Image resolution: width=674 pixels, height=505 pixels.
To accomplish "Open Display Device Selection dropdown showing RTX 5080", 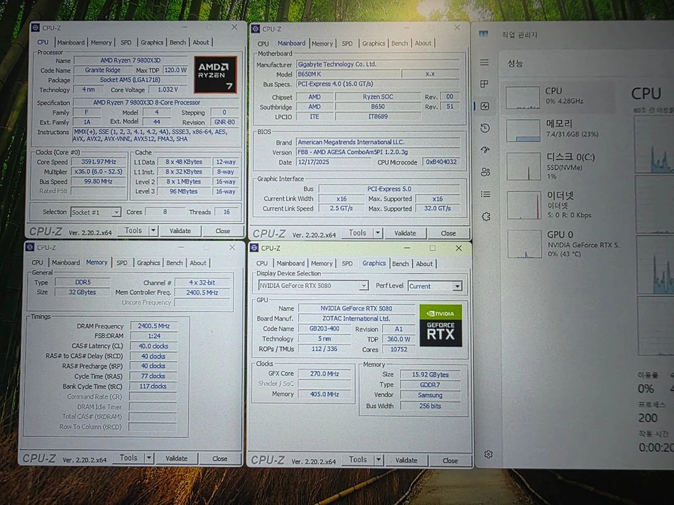I will 313,285.
